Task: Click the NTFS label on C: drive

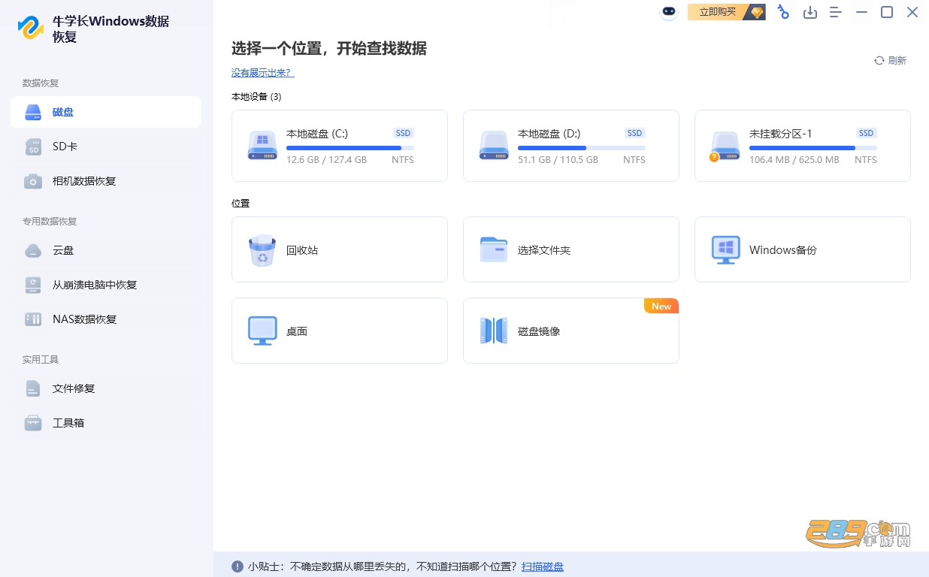Action: click(x=403, y=160)
